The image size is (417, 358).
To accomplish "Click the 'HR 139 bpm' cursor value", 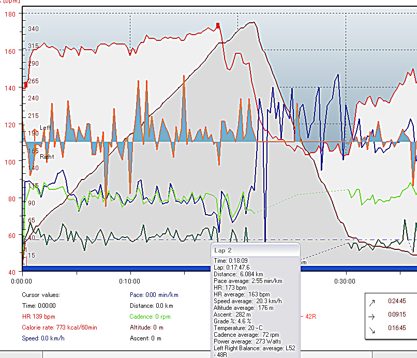I will (39, 317).
